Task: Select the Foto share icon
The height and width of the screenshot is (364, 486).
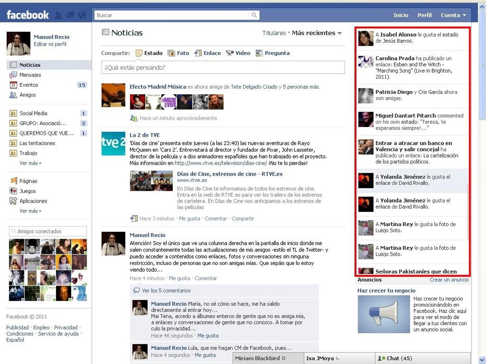Action: [171, 53]
